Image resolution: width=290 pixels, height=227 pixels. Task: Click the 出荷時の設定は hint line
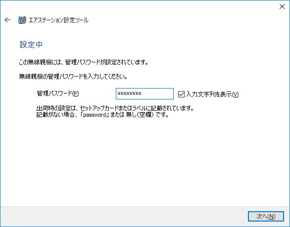click(115, 108)
